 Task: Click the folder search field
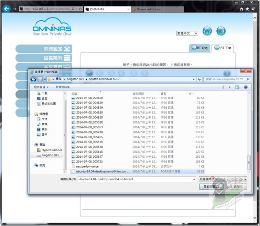point(227,79)
